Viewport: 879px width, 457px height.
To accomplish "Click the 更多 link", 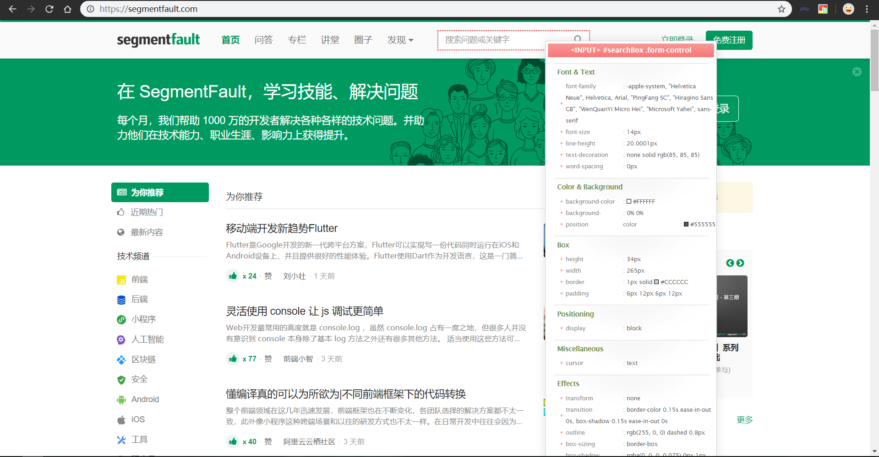I will [745, 420].
